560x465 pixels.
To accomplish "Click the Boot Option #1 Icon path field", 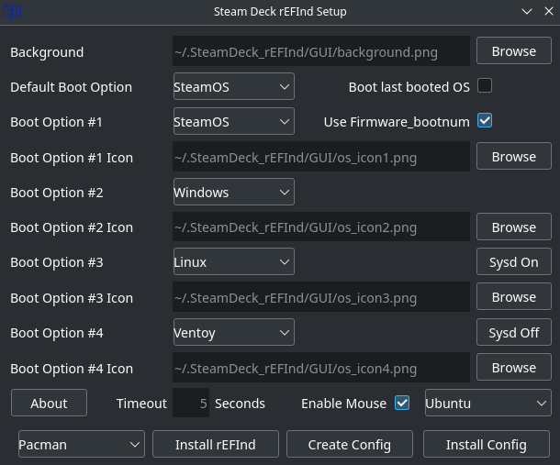I will [x=320, y=158].
